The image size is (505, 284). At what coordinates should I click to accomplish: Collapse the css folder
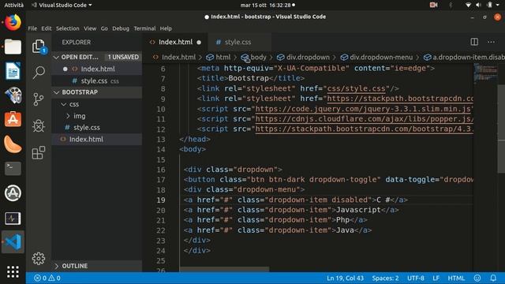64,104
